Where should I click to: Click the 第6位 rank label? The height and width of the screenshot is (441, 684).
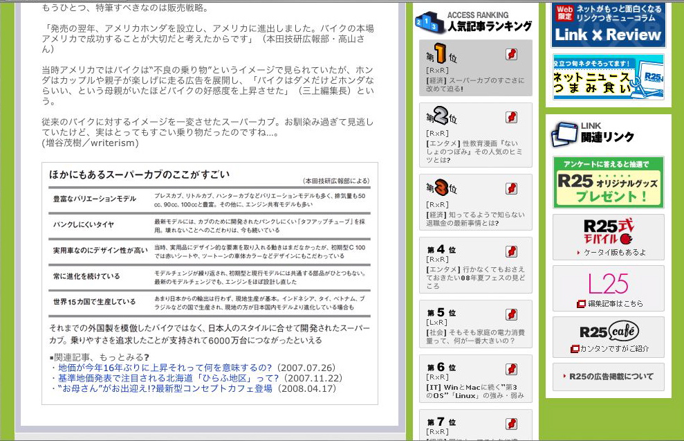click(441, 367)
